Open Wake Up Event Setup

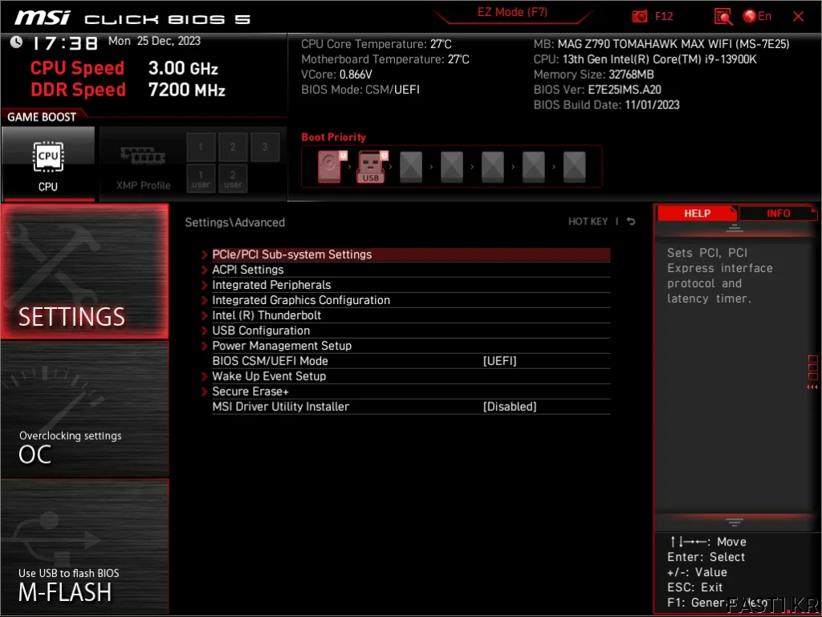click(410, 376)
